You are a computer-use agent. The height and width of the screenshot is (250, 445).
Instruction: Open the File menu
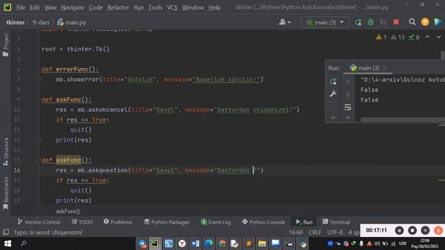coord(21,8)
